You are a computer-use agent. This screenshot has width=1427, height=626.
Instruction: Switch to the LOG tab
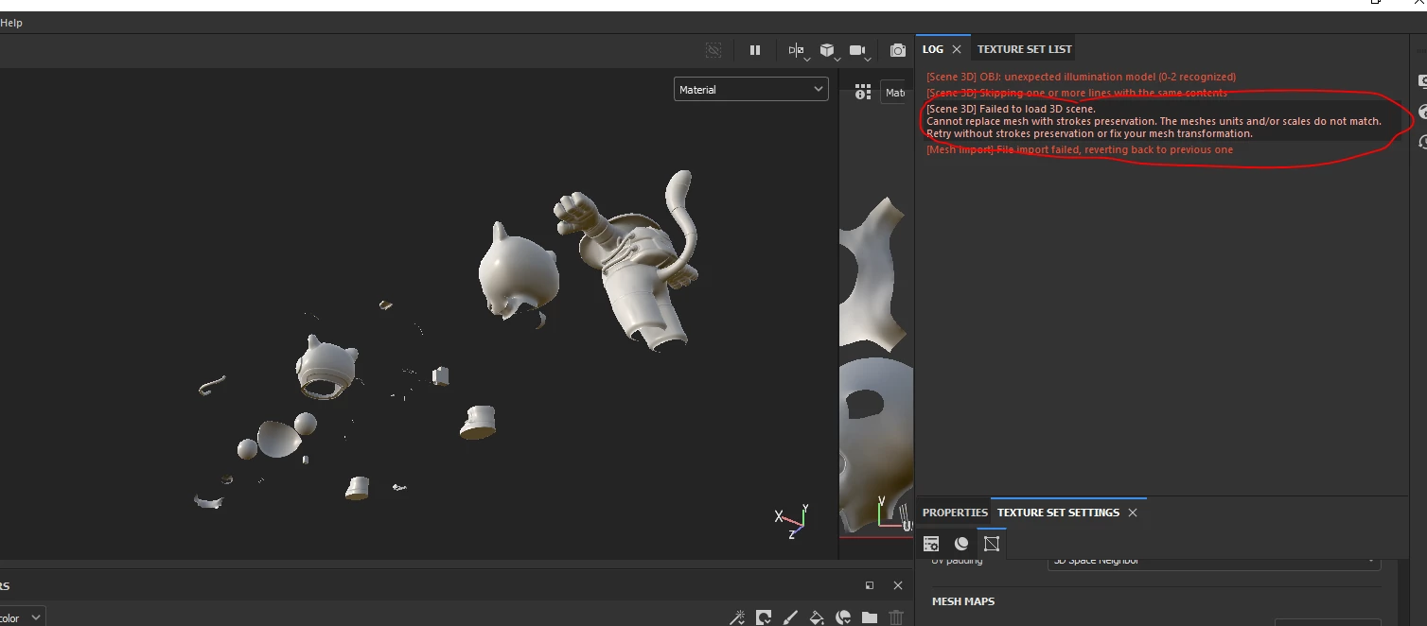click(x=933, y=49)
